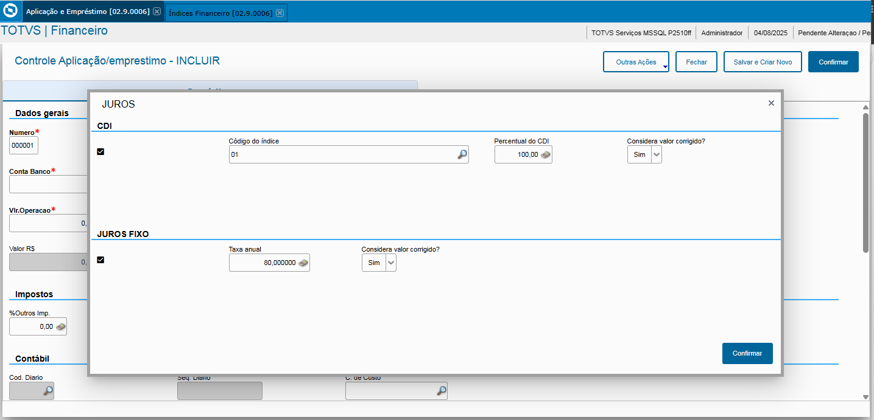Click Salvar e Criar Novo button
The width and height of the screenshot is (874, 420).
pos(763,62)
